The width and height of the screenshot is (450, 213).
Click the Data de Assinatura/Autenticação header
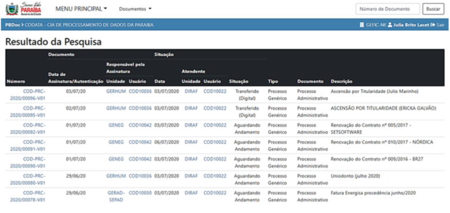[76, 78]
